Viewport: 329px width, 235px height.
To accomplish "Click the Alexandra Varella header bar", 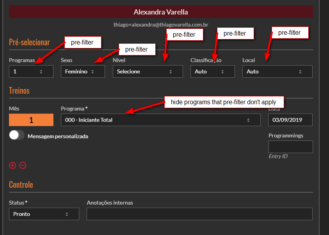I will click(161, 12).
